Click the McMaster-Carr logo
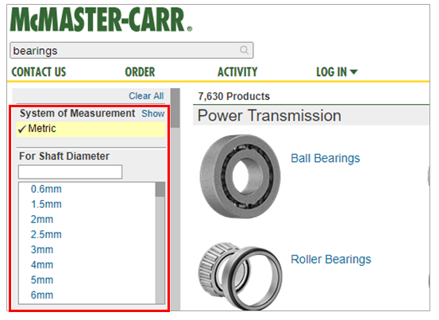439x320 pixels. click(101, 20)
